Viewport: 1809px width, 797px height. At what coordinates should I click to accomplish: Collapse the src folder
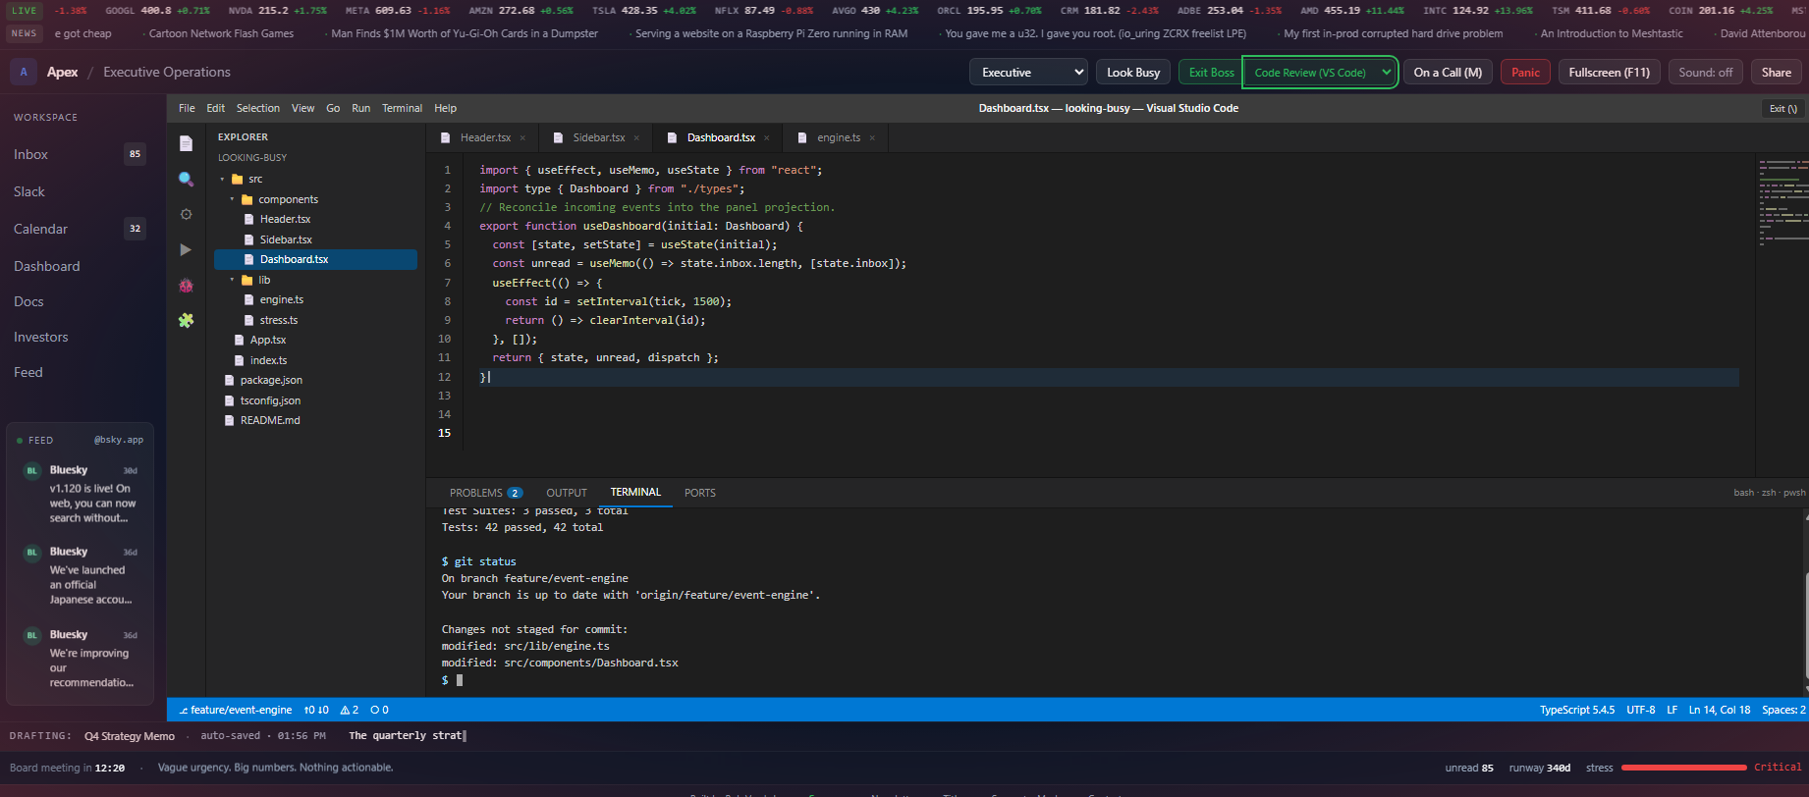[x=223, y=180]
